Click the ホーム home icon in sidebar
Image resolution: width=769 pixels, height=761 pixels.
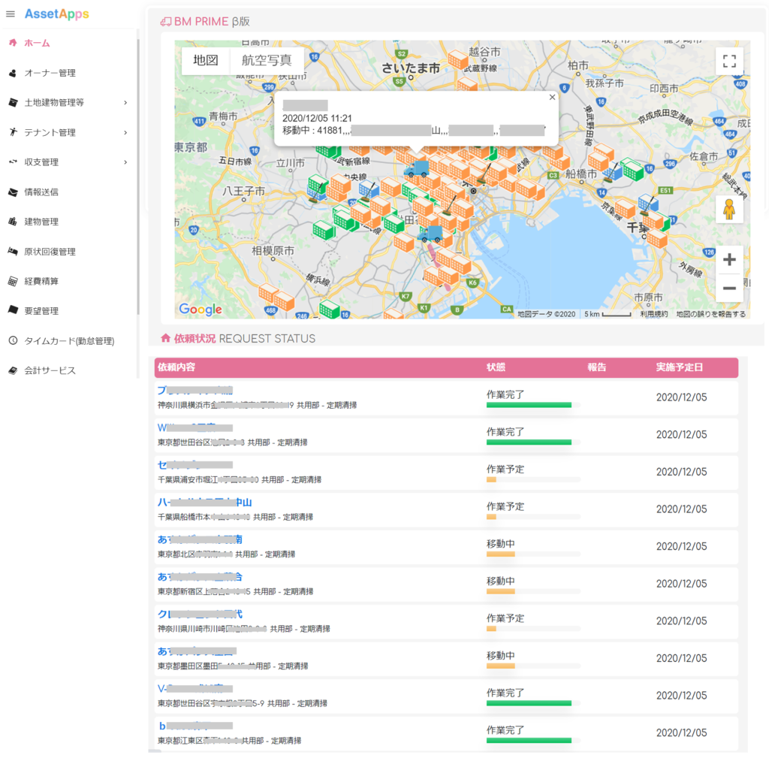(14, 43)
